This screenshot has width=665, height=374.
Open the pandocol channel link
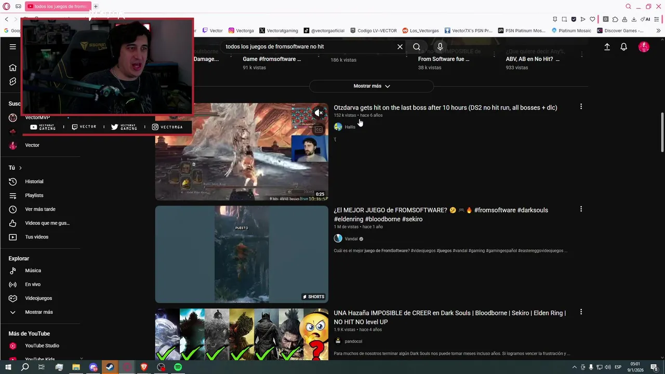353,341
